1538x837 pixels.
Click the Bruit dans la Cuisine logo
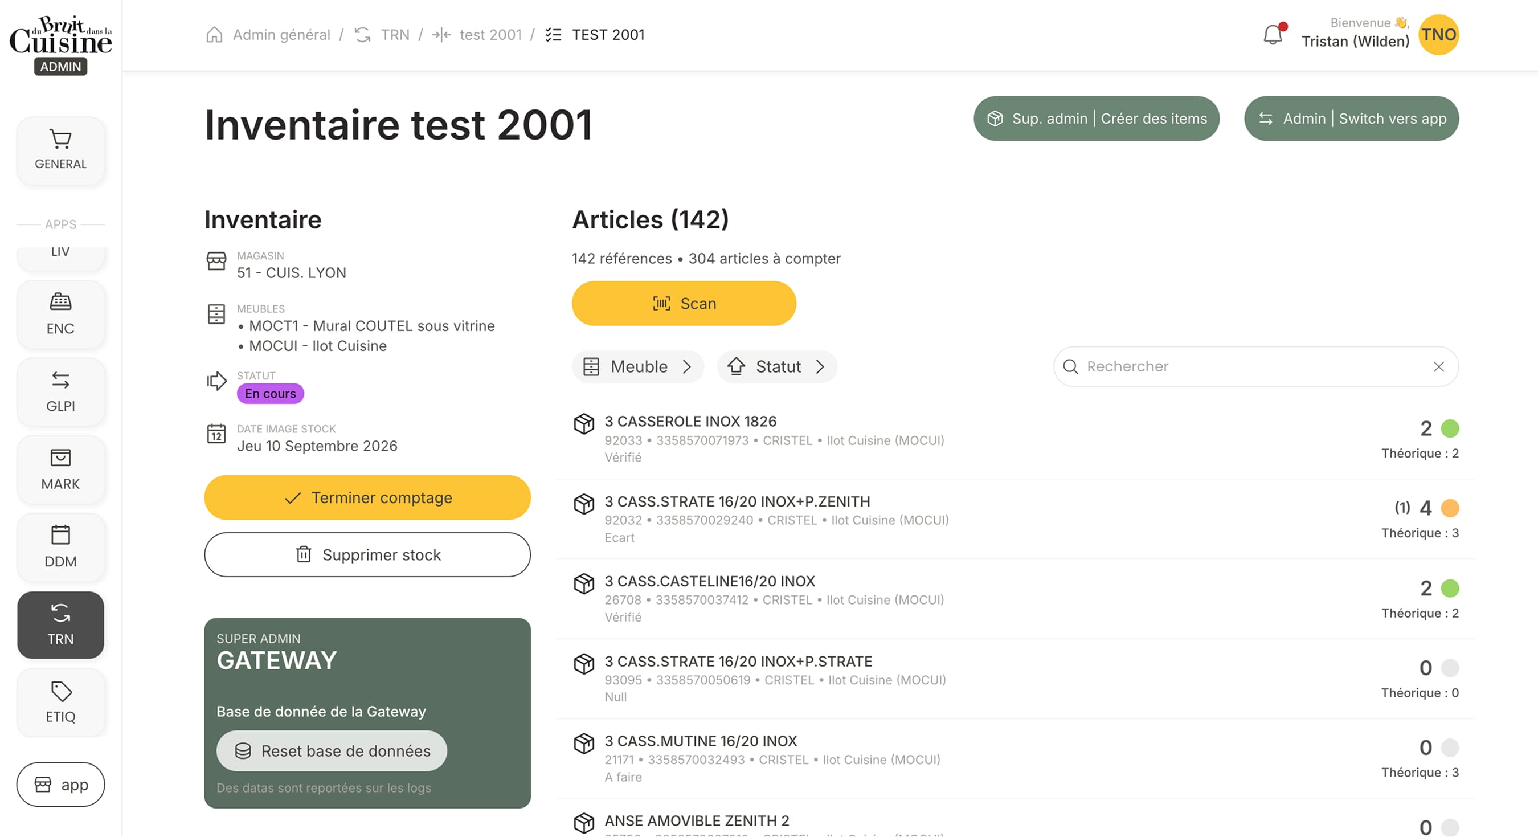60,36
